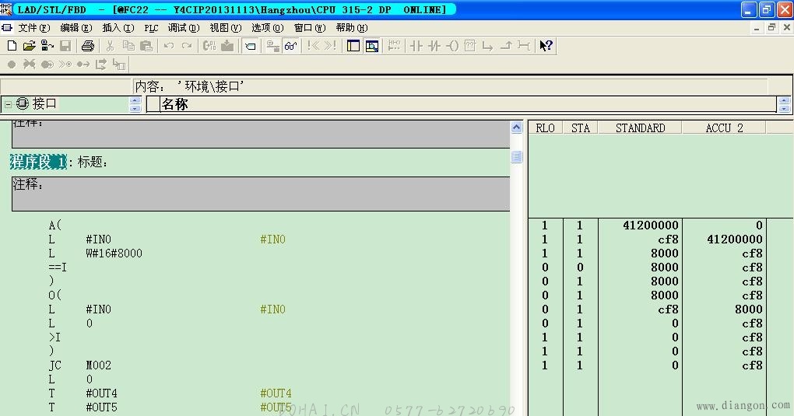
Task: Click the 程序段 1 注释 comment box
Action: pos(261,194)
